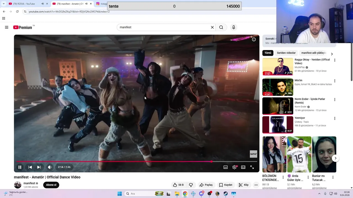Open options for Norm Ender video

(335, 100)
